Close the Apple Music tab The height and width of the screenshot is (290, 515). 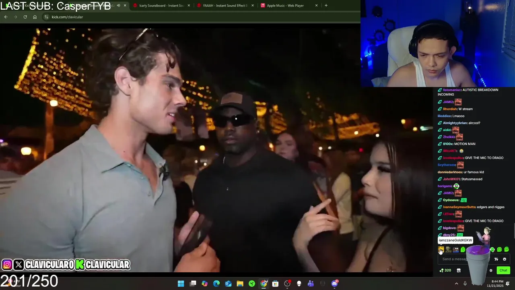click(x=316, y=6)
